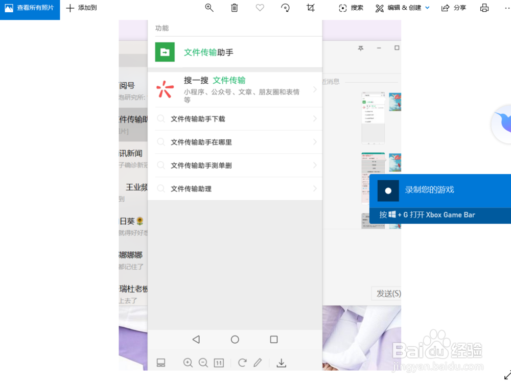Select suggestion 文件传输助手下载
Screen dimensions: 511x384
pos(235,119)
